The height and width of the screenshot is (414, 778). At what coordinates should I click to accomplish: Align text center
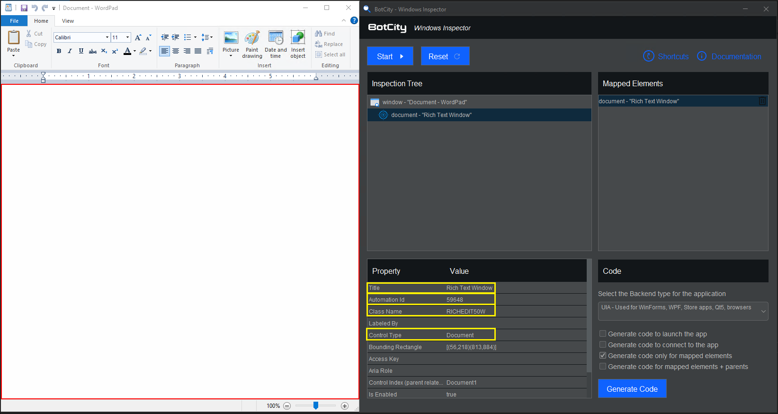(x=176, y=51)
